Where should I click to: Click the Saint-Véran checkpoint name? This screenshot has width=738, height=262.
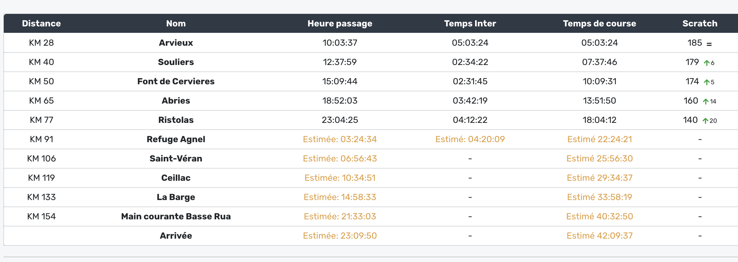(x=176, y=158)
